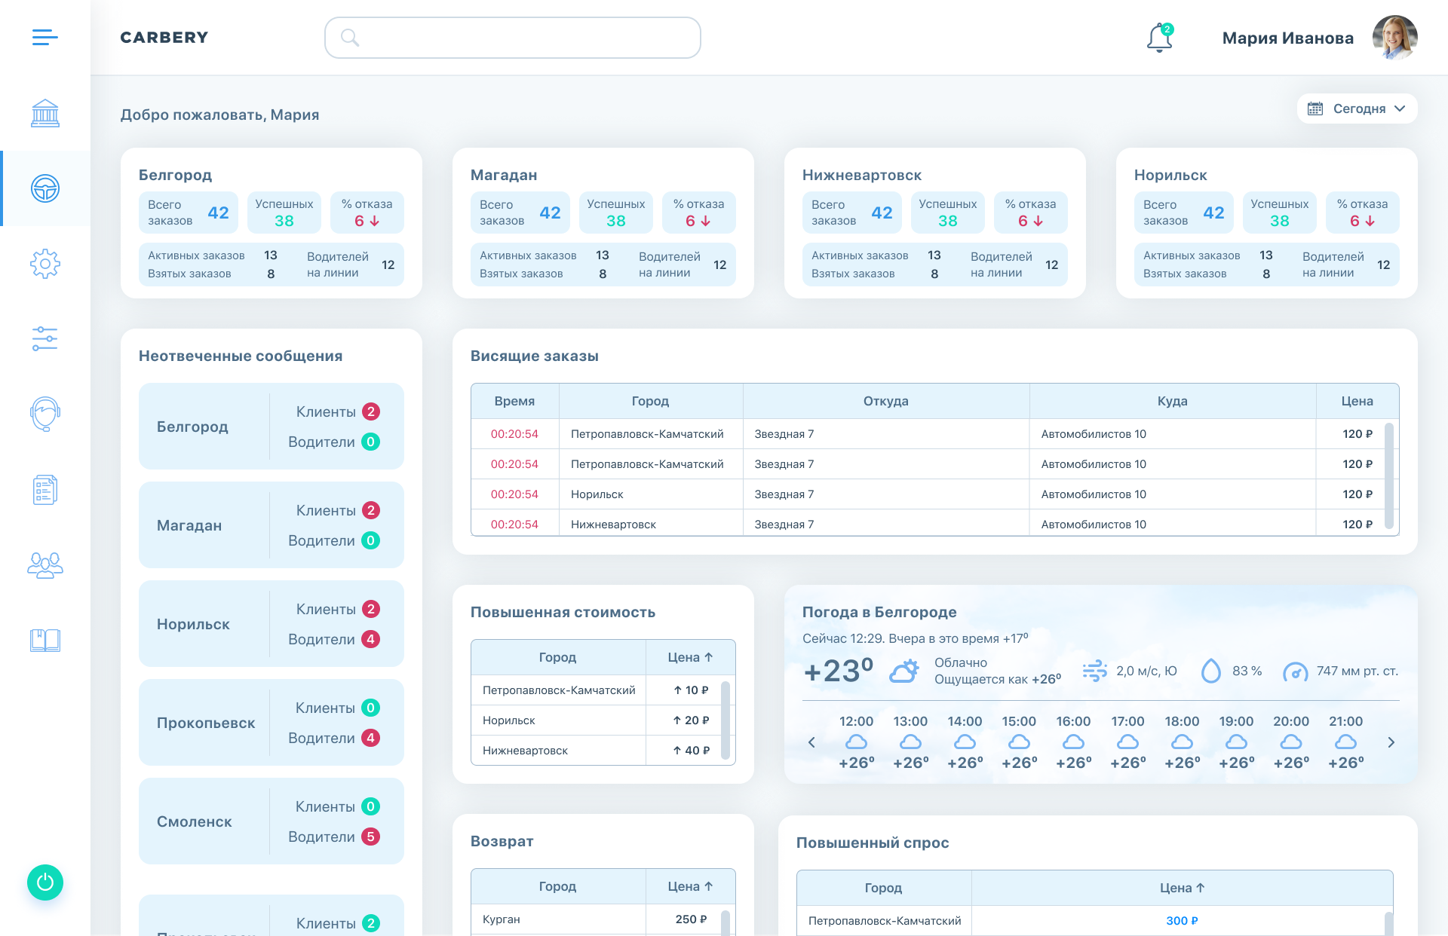The width and height of the screenshot is (1448, 936).
Task: Open Водители messages for Норильск
Action: 333,639
